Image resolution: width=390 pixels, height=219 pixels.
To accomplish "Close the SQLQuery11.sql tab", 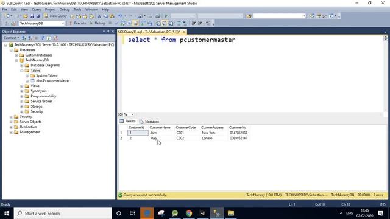I will [184, 32].
